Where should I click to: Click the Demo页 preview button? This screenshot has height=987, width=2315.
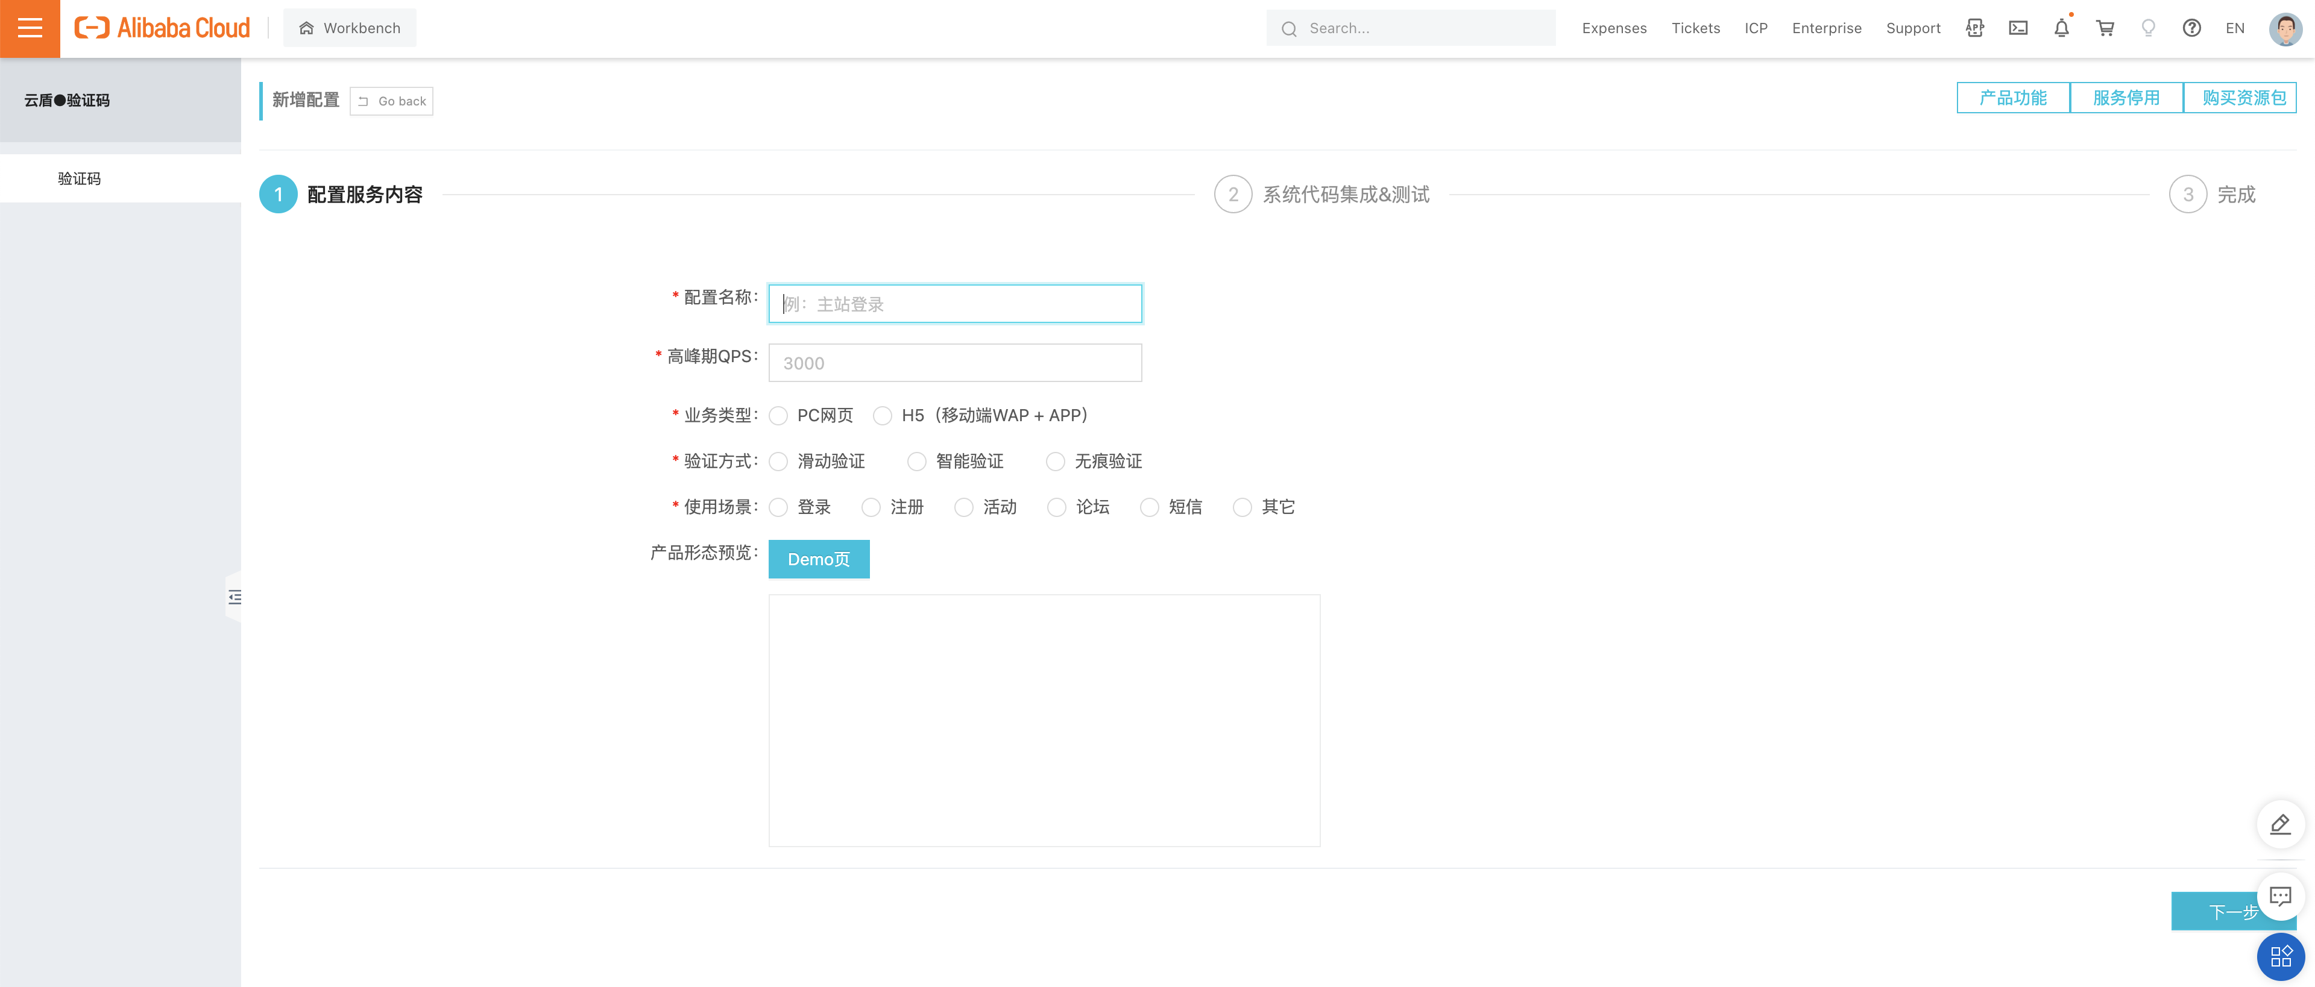point(819,558)
